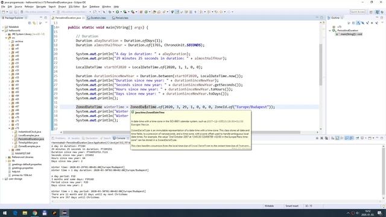
Task: Switch to the Period.class editor tab
Action: click(120, 17)
